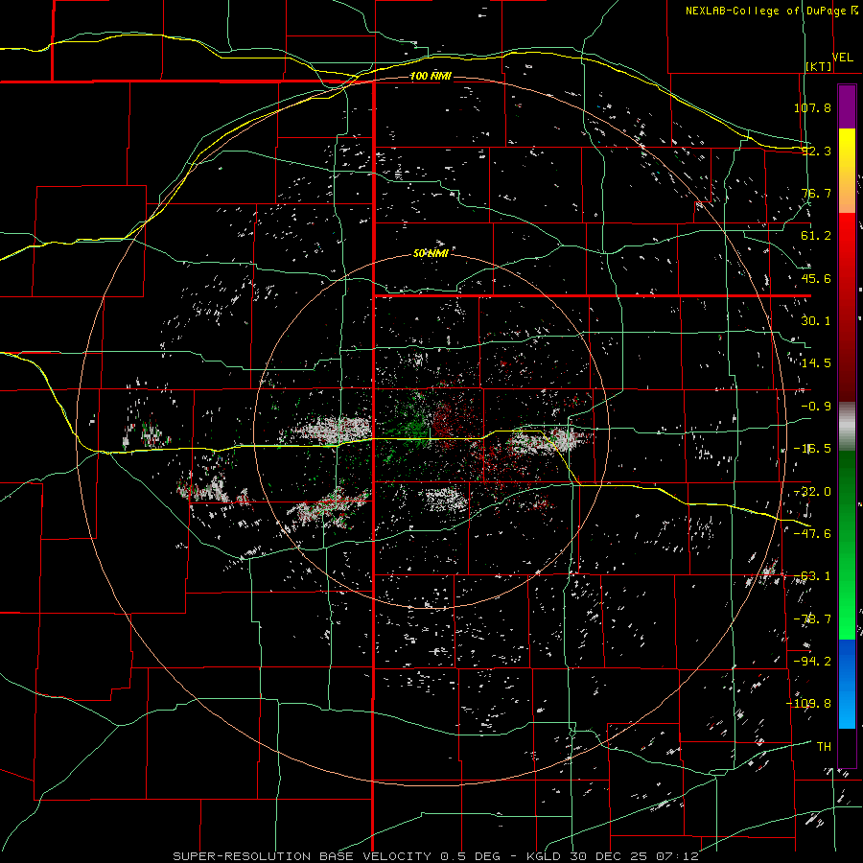863x863 pixels.
Task: Select the 92.3 velocity scale value
Action: pos(816,151)
